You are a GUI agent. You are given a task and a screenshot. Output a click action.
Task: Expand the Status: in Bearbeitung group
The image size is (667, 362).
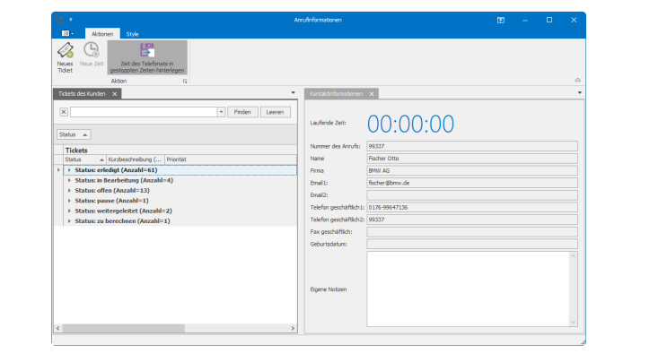tap(69, 180)
